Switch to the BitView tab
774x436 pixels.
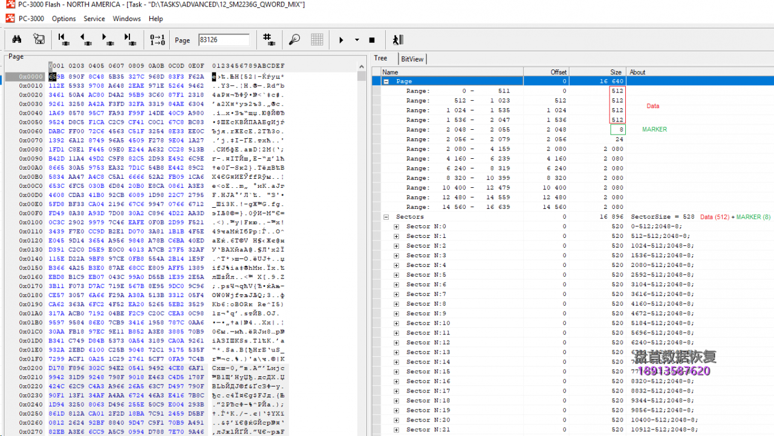[412, 59]
